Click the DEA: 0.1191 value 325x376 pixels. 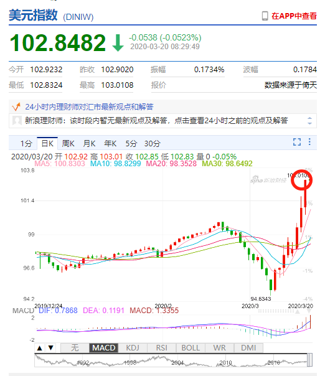(103, 311)
